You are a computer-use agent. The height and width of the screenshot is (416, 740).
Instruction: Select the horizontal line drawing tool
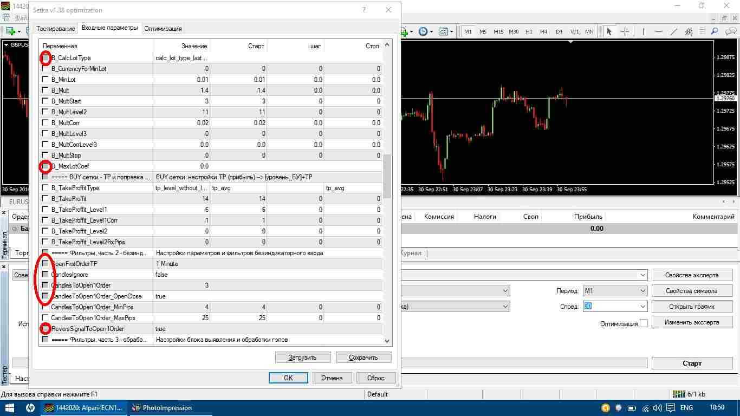659,31
